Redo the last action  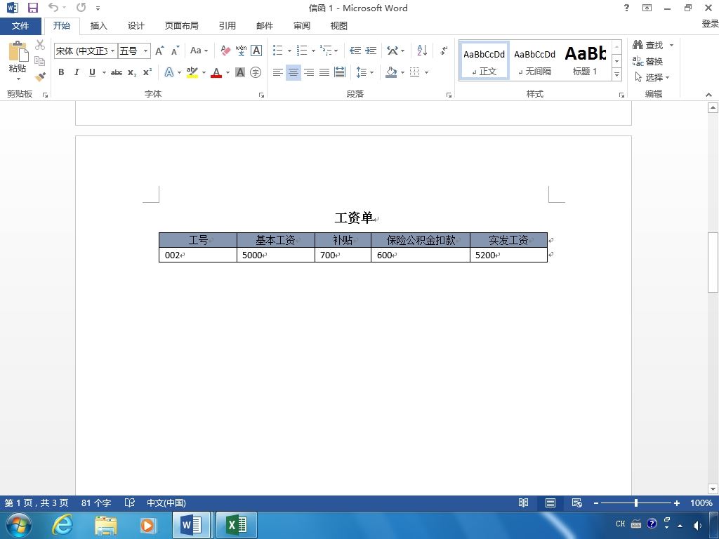[81, 7]
